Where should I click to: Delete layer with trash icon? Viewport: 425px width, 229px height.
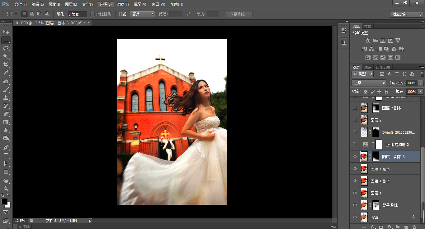[x=414, y=227]
